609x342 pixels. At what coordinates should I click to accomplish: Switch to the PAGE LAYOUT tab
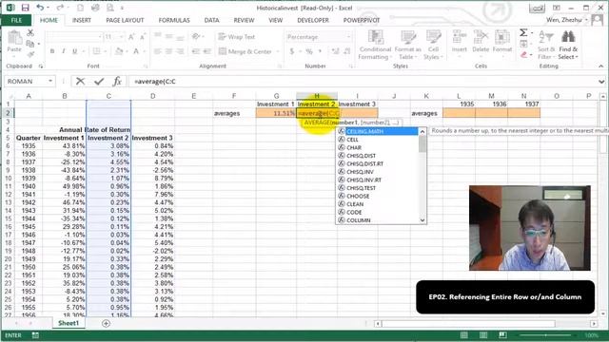[x=125, y=20]
